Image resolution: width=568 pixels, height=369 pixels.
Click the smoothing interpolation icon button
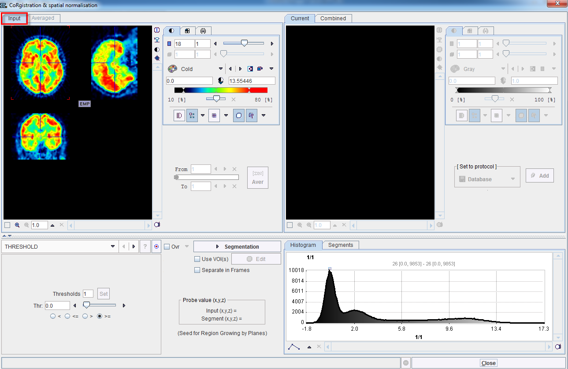coord(179,116)
